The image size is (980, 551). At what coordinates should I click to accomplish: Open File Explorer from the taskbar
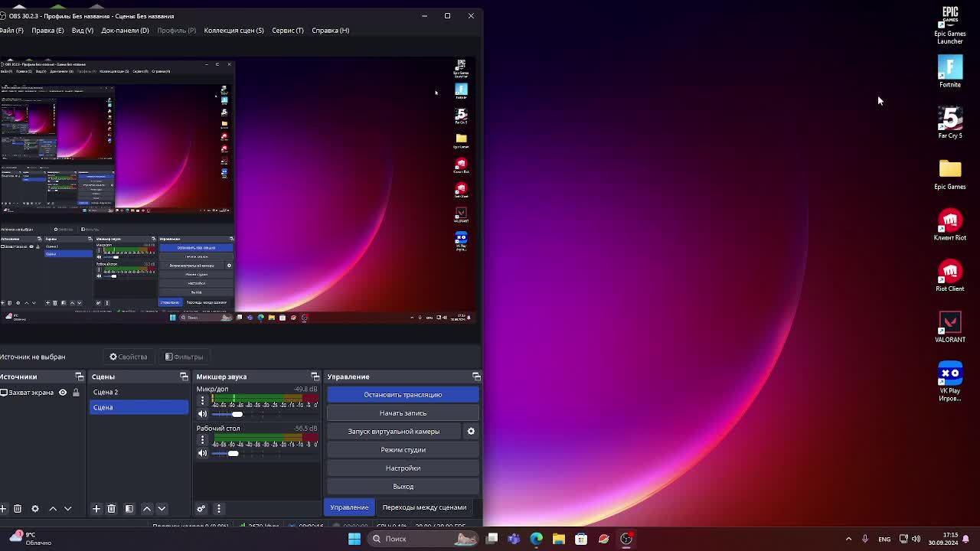[559, 539]
